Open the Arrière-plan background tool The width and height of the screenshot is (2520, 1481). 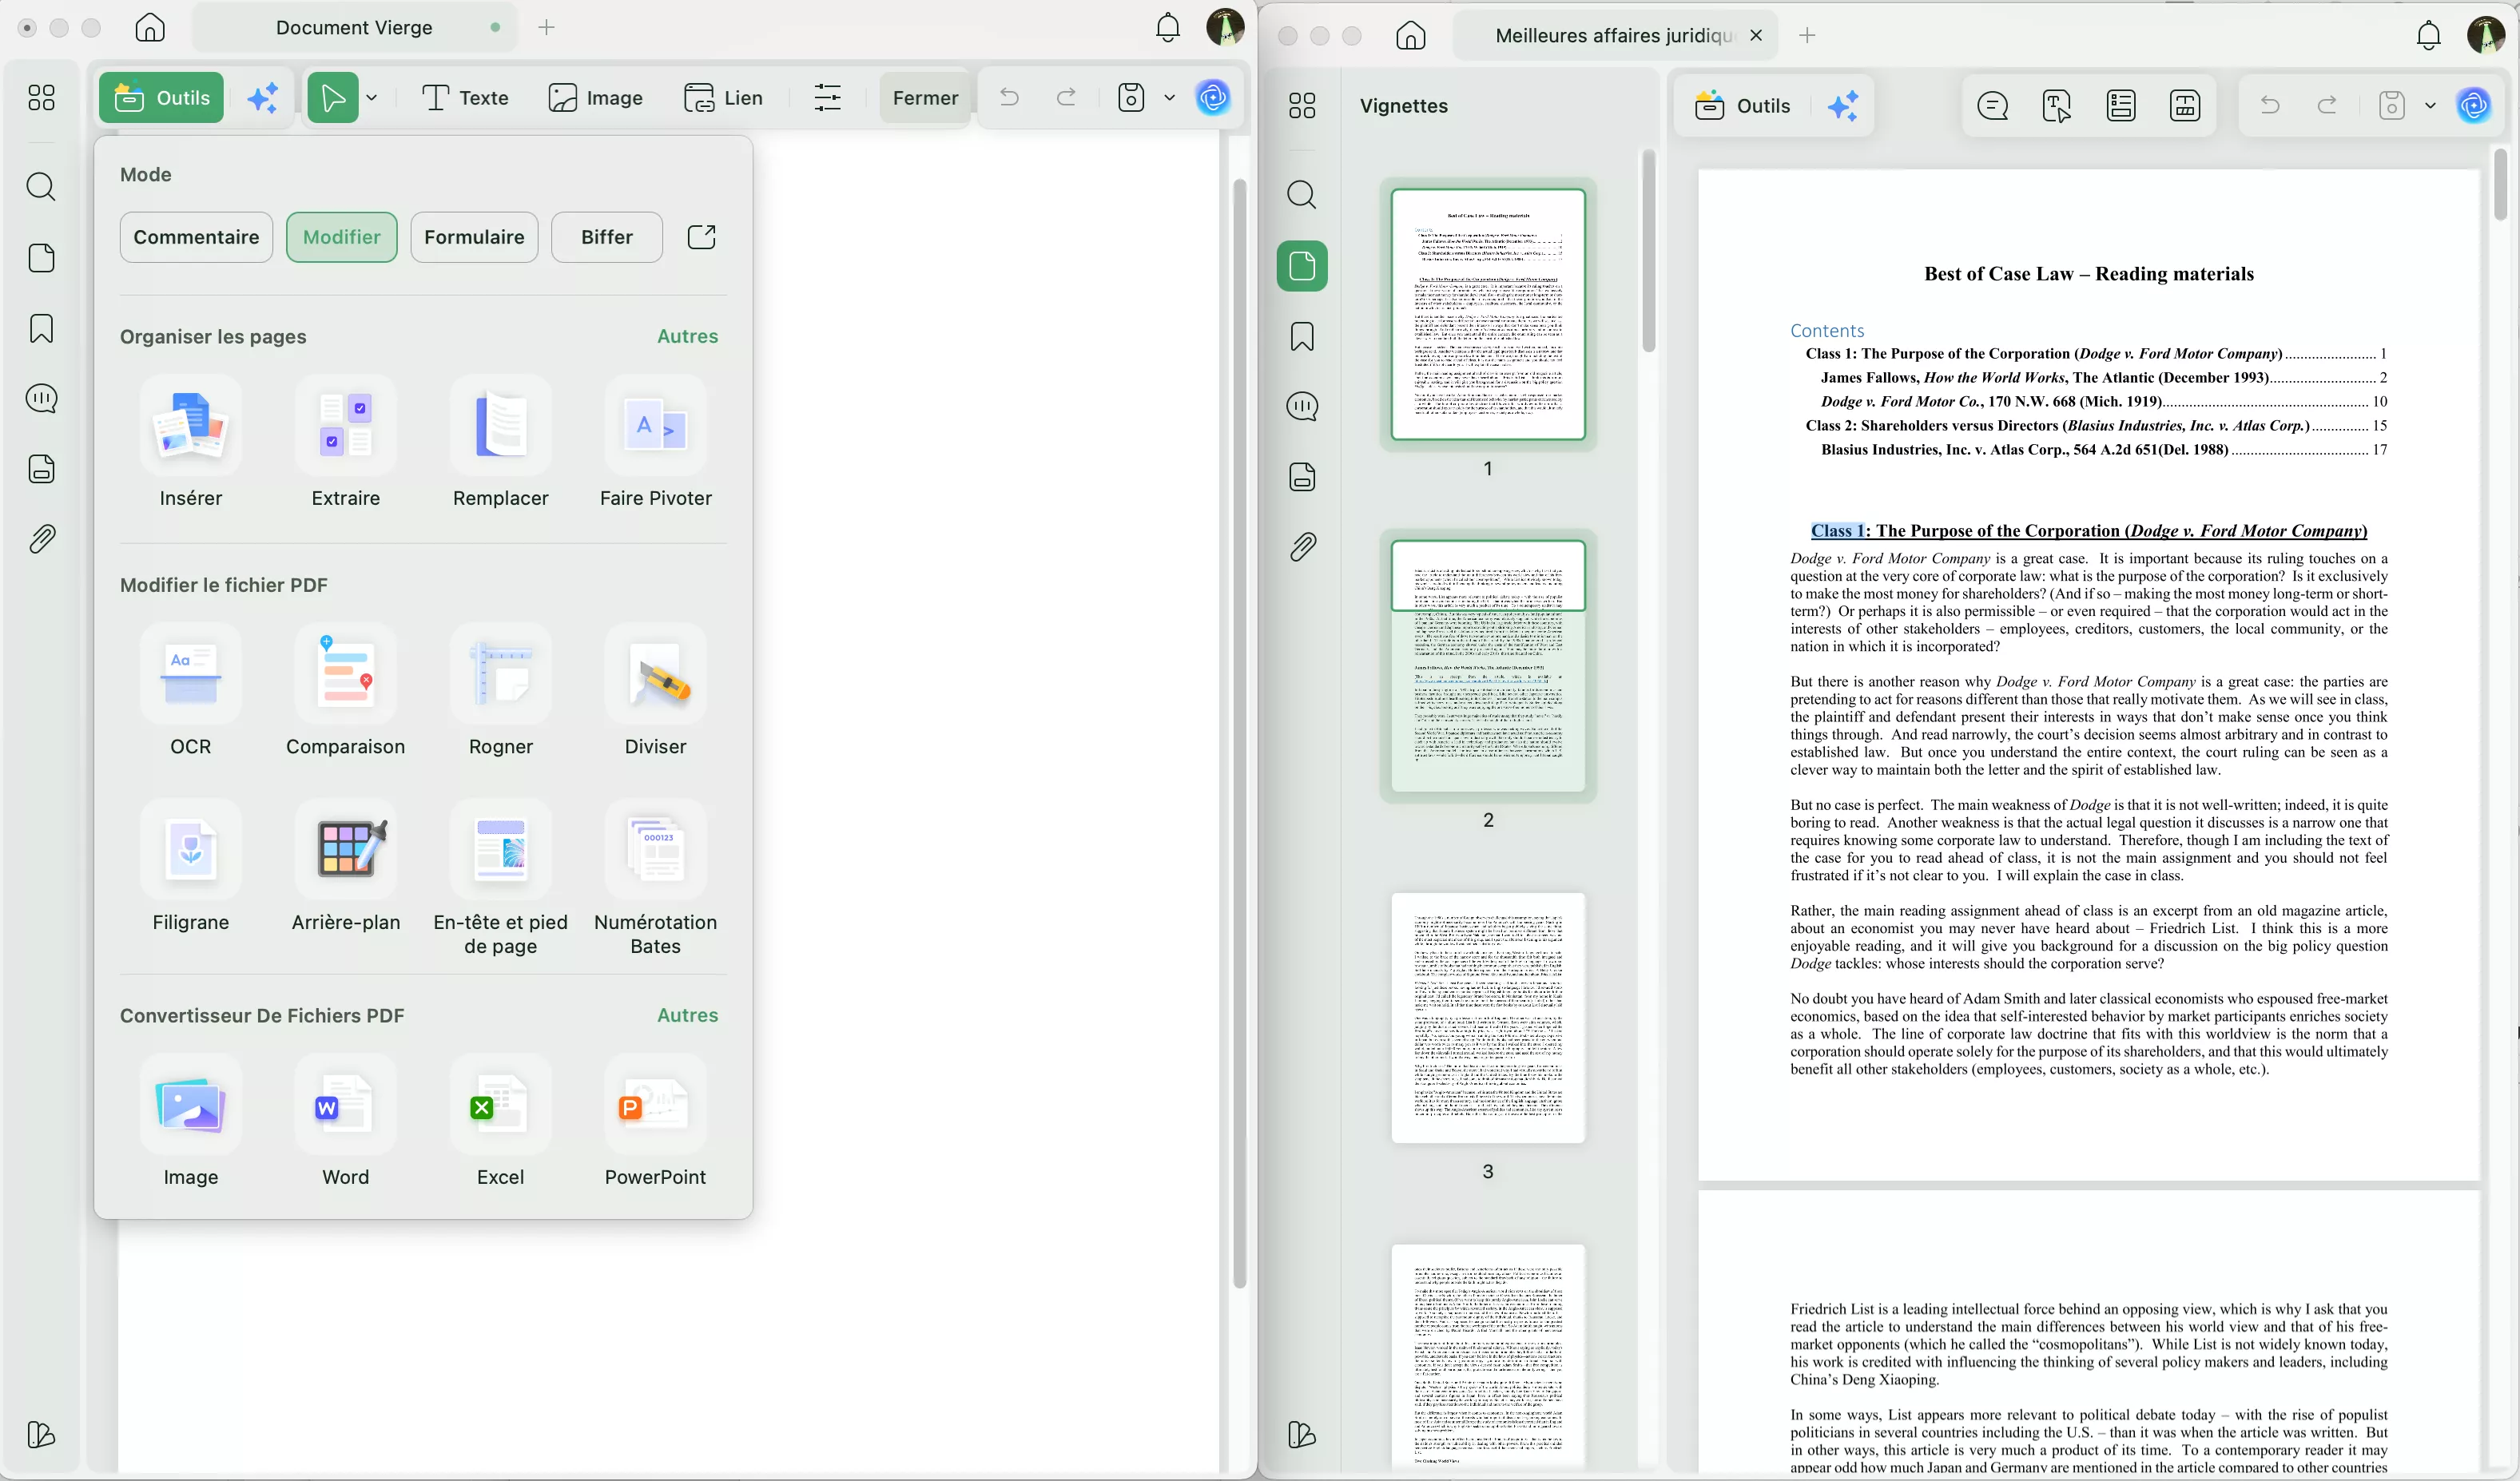coord(345,851)
